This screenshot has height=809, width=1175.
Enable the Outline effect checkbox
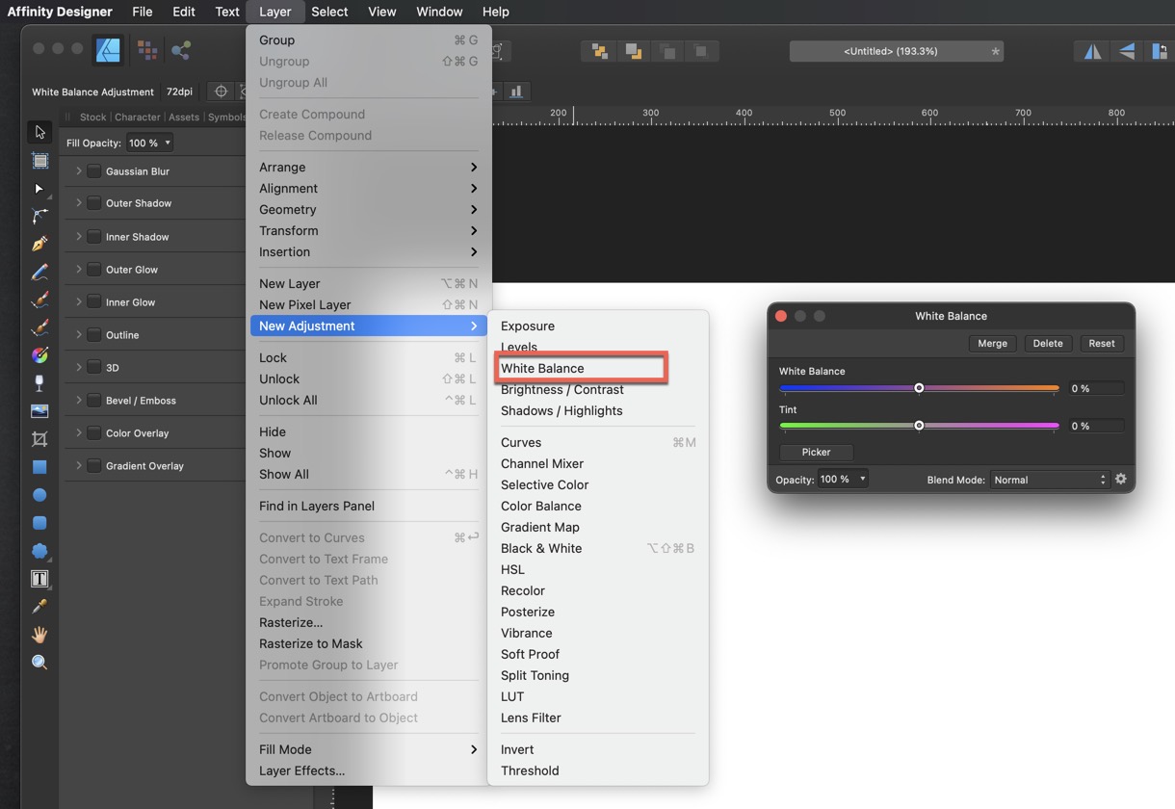coord(93,335)
